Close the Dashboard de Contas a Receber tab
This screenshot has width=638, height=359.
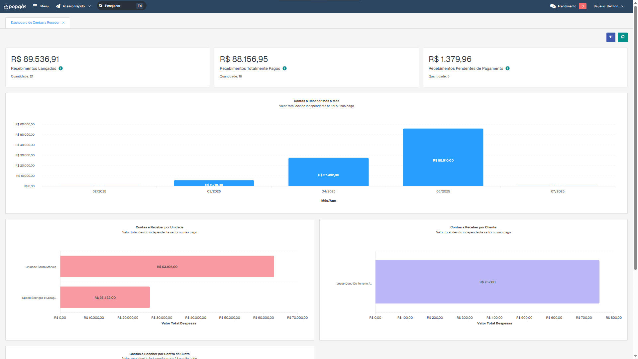[63, 23]
